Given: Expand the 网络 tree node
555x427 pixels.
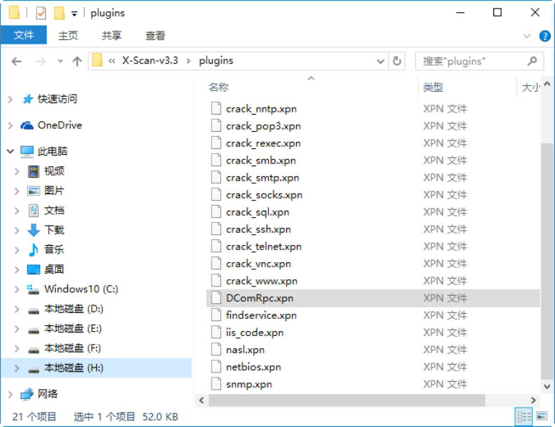Looking at the screenshot, I should [x=11, y=395].
